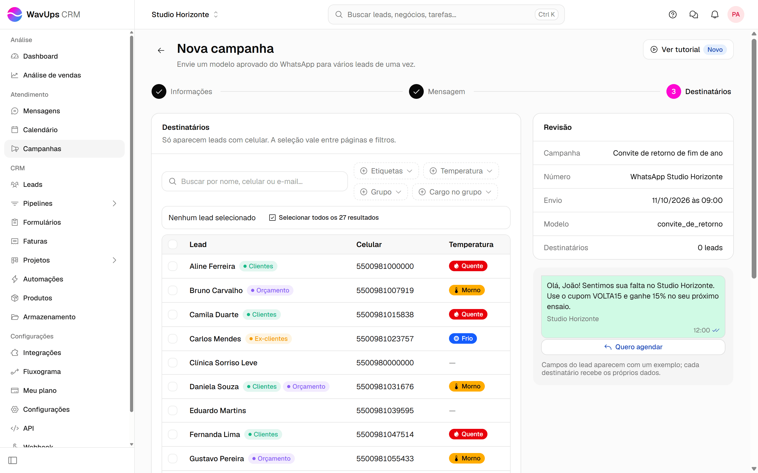Click the Fluxograma flow icon
Image resolution: width=758 pixels, height=473 pixels.
point(15,372)
